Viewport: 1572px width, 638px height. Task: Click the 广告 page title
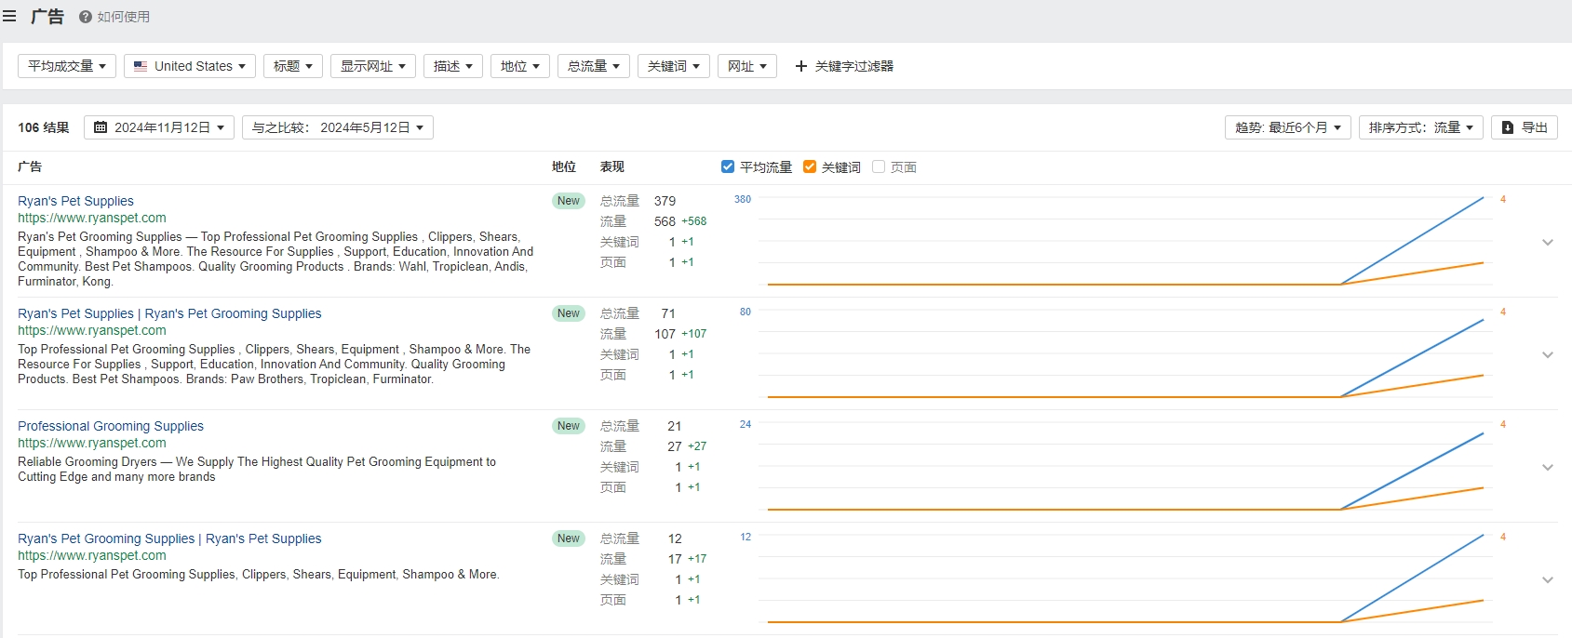47,17
